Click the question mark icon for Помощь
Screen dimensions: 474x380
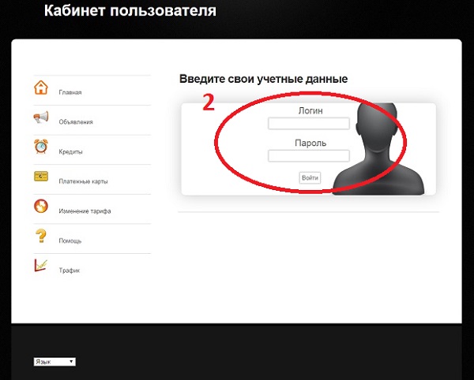pos(41,236)
